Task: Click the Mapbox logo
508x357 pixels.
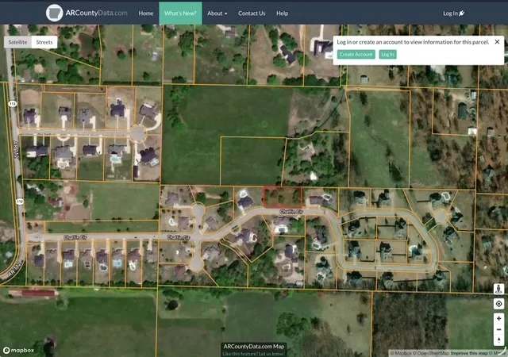Action: (18, 350)
